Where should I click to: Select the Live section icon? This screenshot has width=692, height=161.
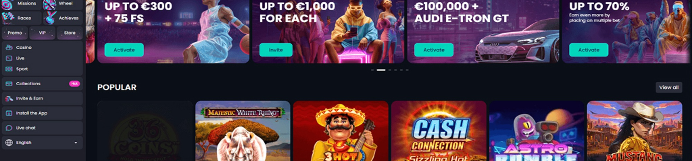(x=9, y=58)
